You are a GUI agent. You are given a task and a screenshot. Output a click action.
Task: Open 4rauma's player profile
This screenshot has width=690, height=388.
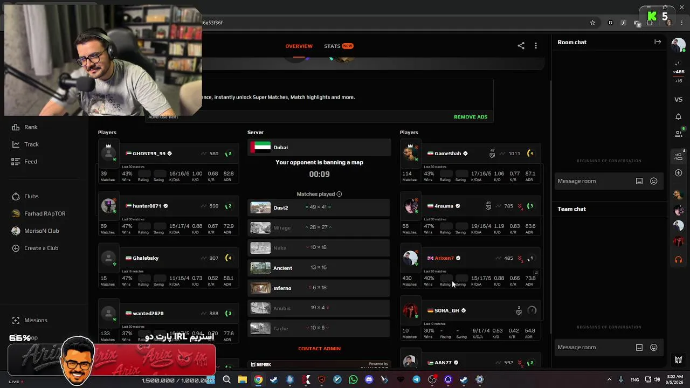point(444,206)
